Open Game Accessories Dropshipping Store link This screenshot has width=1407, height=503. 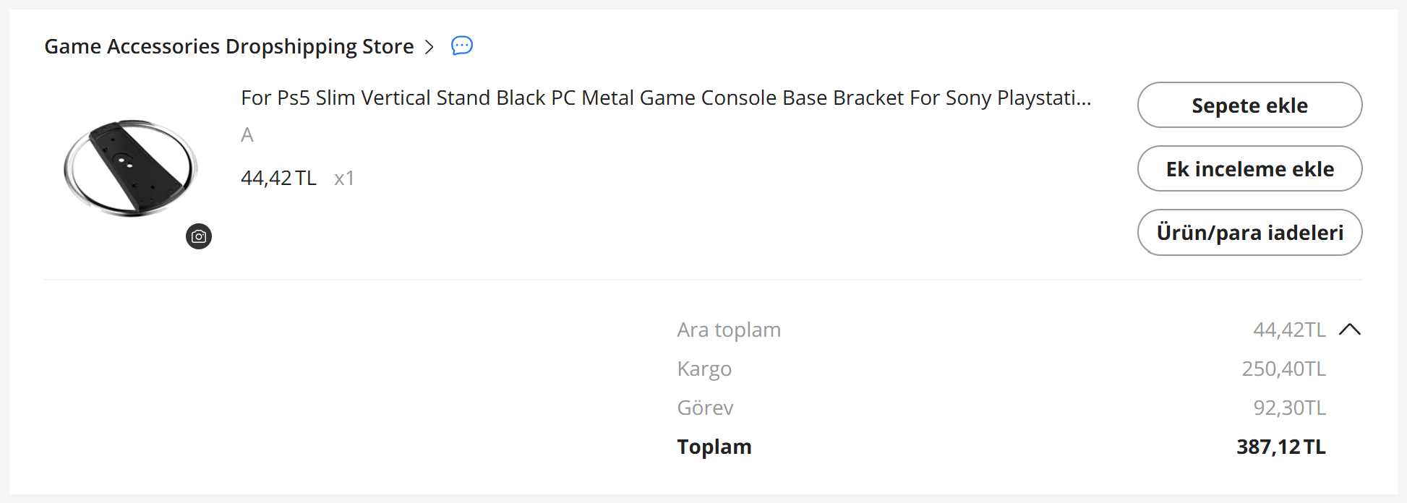click(229, 46)
